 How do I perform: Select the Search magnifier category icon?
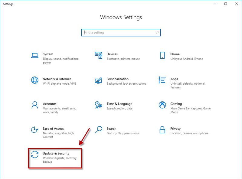tap(99, 130)
